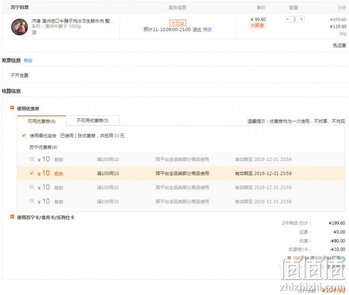This screenshot has width=349, height=295.
Task: Uncheck the highlighted selected ¥10 coupon
Action: point(32,173)
